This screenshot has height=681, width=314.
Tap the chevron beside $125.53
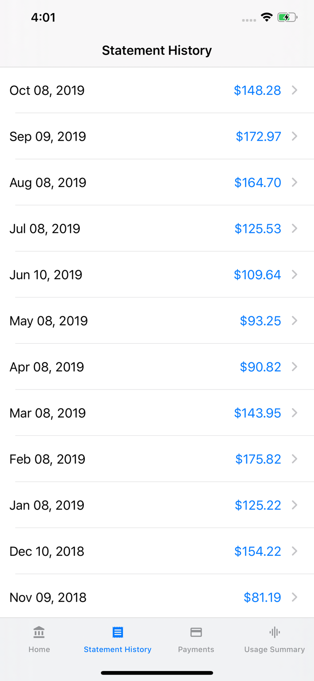[295, 228]
